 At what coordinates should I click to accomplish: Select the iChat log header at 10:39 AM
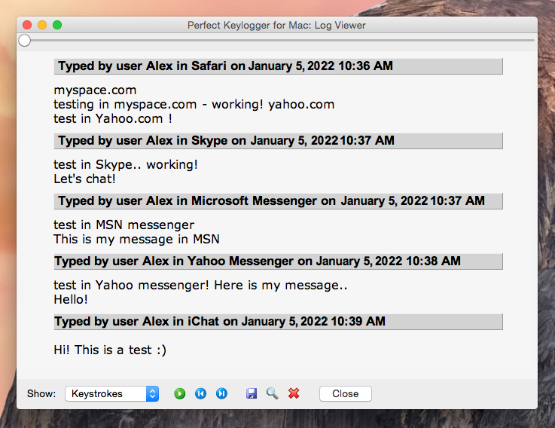(x=278, y=322)
